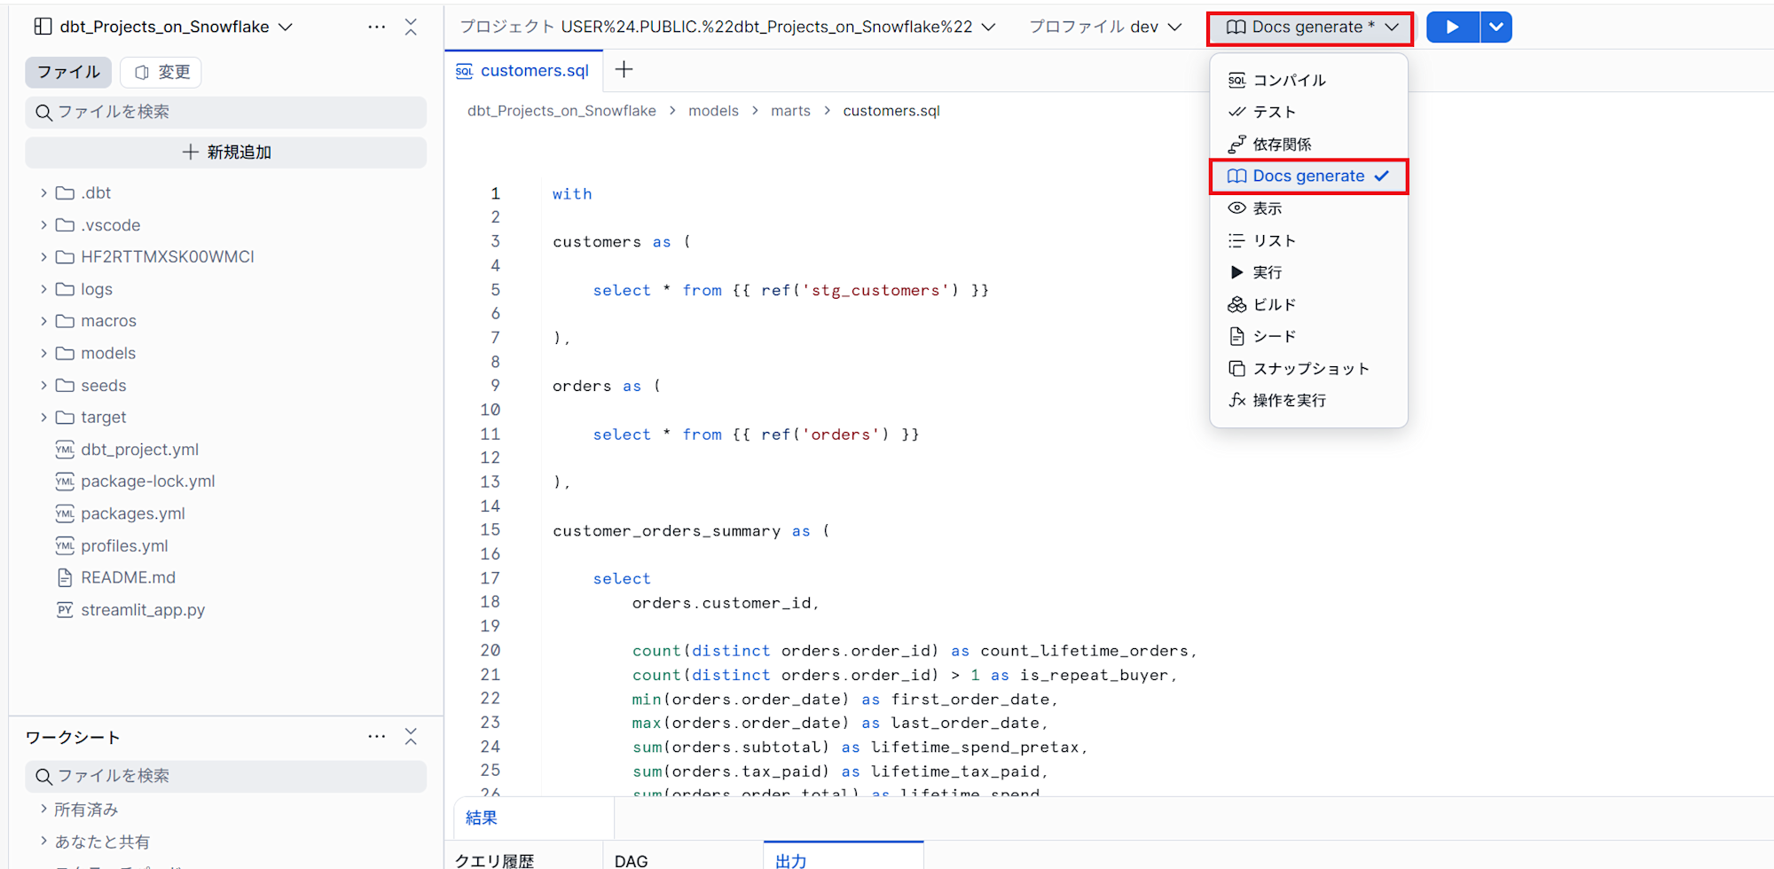Choose スナップショット from the command menu
The width and height of the screenshot is (1774, 869).
click(1308, 368)
